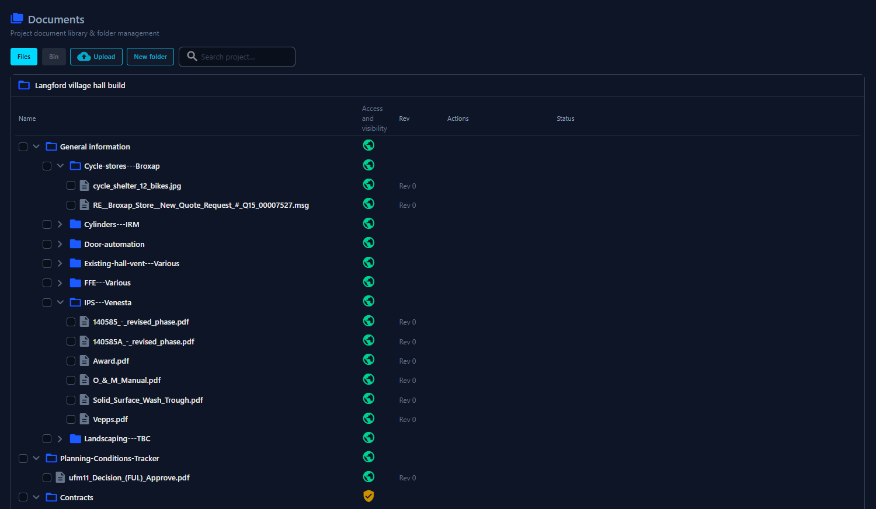Click the file icon of ufm11_Decision_(FUL)_Approve.pdf
Screen dimensions: 876x509
click(x=60, y=477)
